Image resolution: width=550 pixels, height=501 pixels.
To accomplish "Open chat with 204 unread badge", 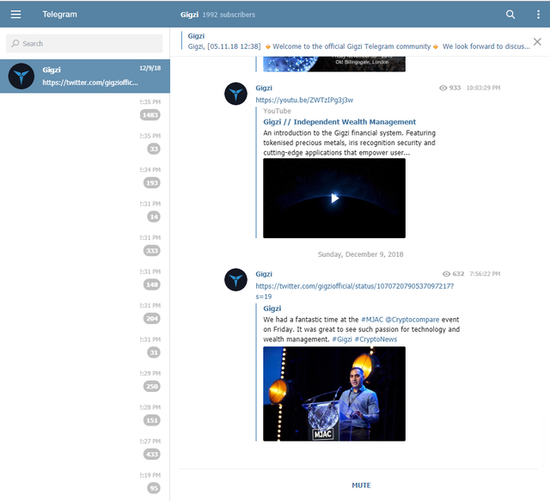I will 85,314.
